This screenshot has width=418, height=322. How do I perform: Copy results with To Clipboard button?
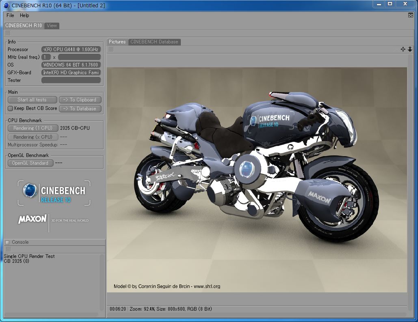pos(80,100)
